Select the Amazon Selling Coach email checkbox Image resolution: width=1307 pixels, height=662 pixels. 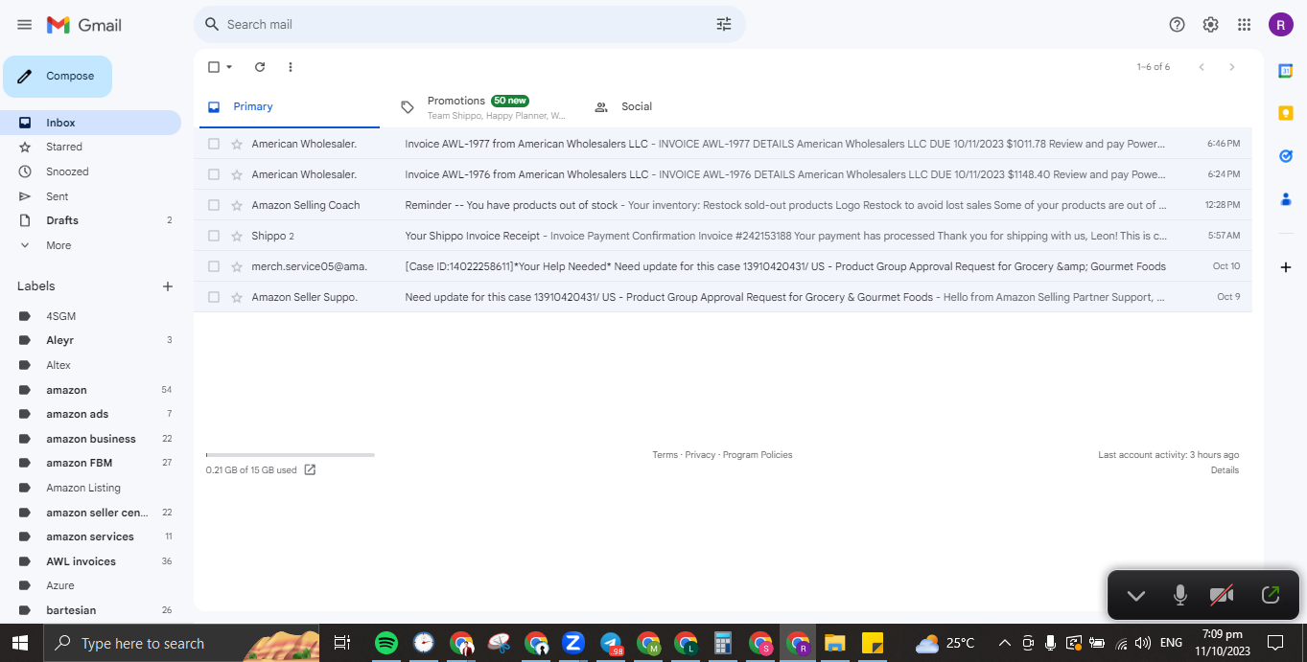[214, 205]
